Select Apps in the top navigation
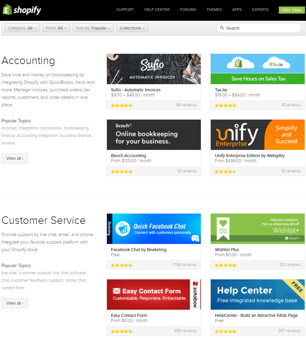This screenshot has height=338, width=306. pos(237,10)
